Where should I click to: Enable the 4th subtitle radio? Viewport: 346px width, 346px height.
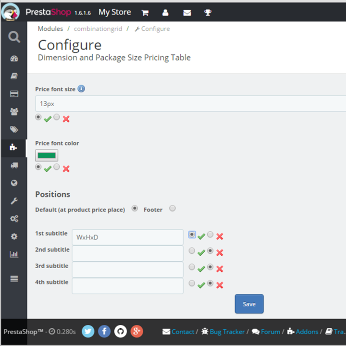tap(192, 283)
